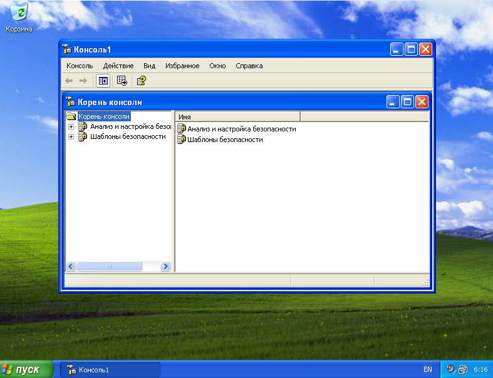Click the clock showing 6:16

(x=480, y=369)
